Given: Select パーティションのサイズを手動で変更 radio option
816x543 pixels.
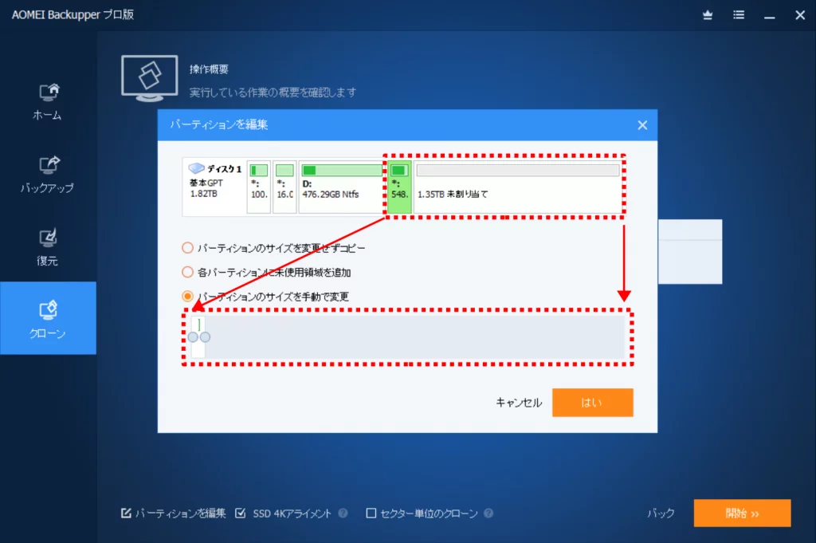Looking at the screenshot, I should (x=188, y=296).
